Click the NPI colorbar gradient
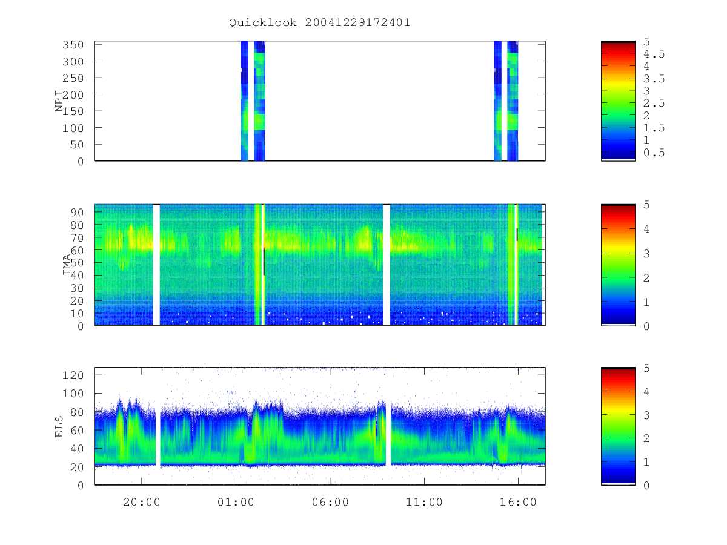The height and width of the screenshot is (545, 727). coord(618,101)
